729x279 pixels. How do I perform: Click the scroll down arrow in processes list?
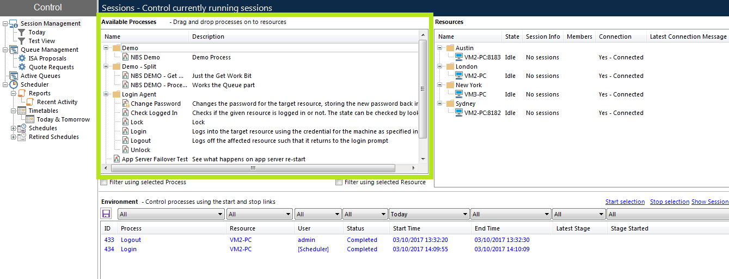[423, 159]
